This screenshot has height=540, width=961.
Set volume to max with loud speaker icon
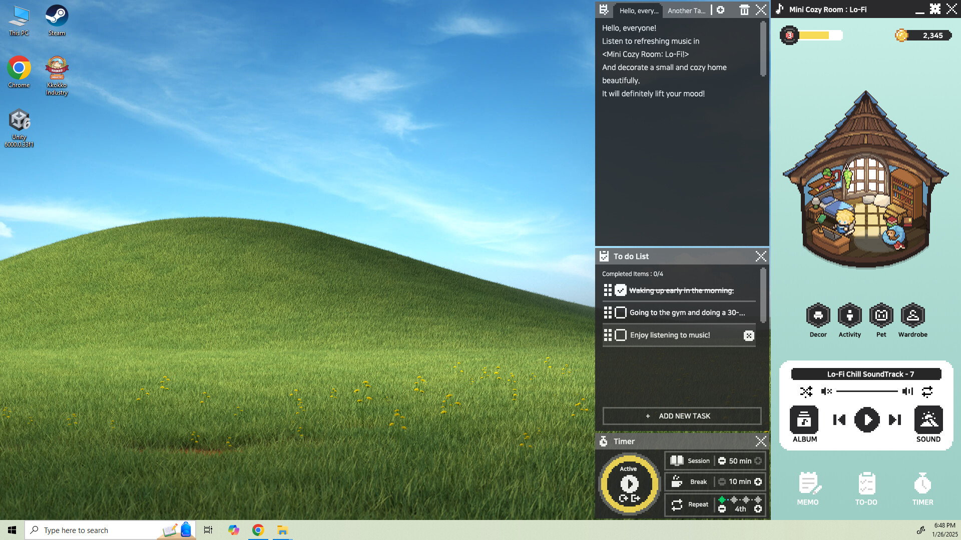[907, 391]
